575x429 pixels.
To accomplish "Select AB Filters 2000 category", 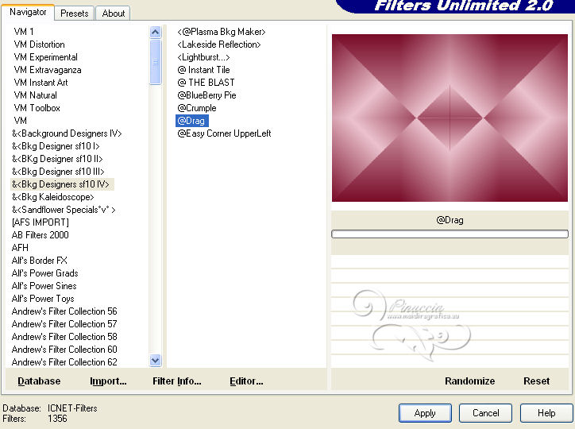I will 41,235.
